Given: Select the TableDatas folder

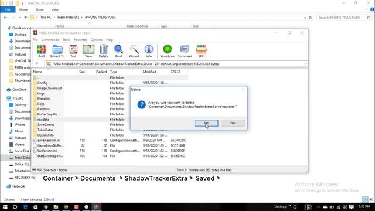Looking at the screenshot, I should coord(45,130).
